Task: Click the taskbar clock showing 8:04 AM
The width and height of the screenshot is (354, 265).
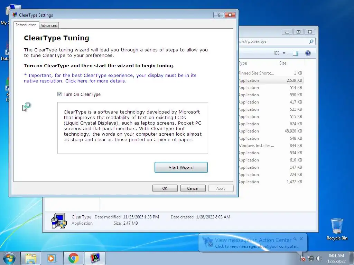Action: coord(336,258)
